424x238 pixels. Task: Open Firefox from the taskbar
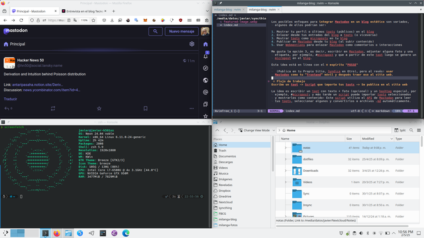tap(57, 233)
